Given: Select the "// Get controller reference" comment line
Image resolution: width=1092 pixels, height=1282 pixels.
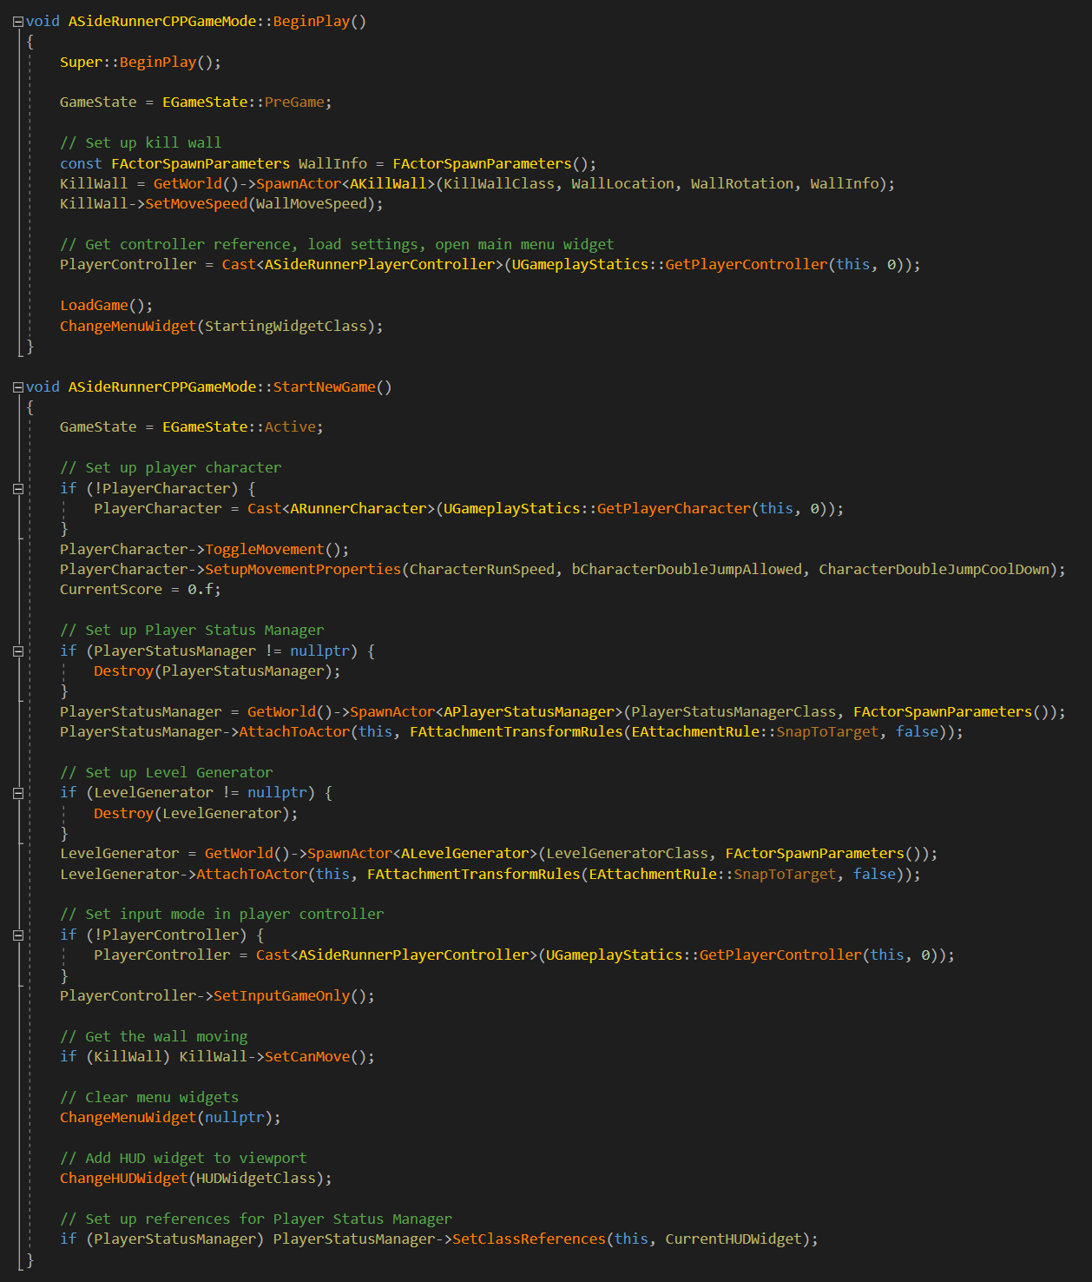Looking at the screenshot, I should click(x=337, y=244).
